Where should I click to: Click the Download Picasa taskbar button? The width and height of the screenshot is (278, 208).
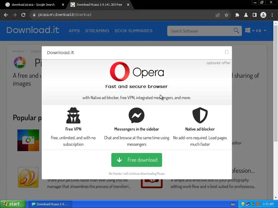tap(50, 204)
